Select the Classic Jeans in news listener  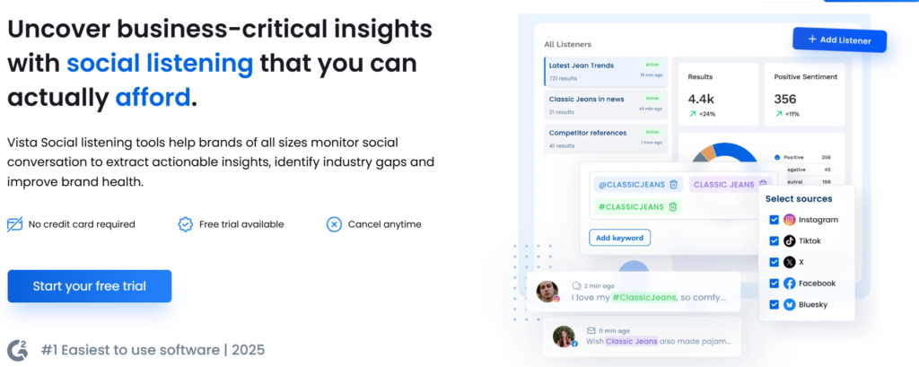coord(606,105)
